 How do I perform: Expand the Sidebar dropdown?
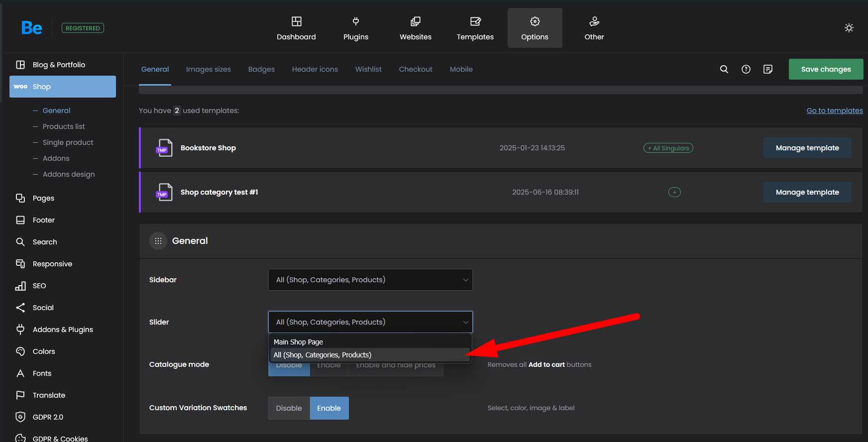[370, 280]
